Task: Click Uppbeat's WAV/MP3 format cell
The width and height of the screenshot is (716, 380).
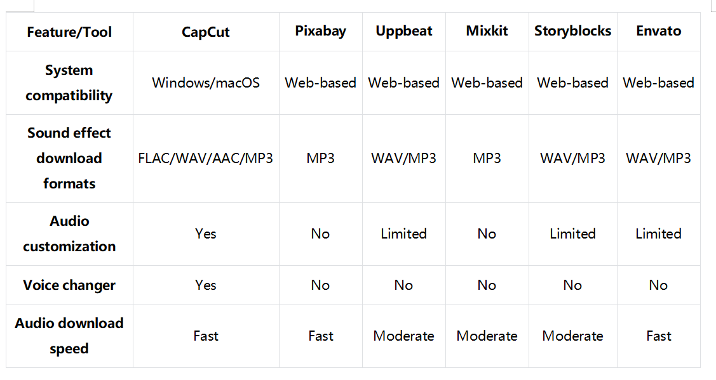Action: click(403, 158)
